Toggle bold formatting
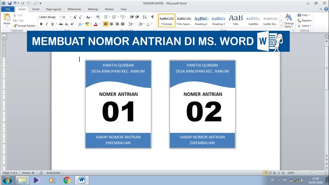This screenshot has width=329, height=185. [x=41, y=24]
